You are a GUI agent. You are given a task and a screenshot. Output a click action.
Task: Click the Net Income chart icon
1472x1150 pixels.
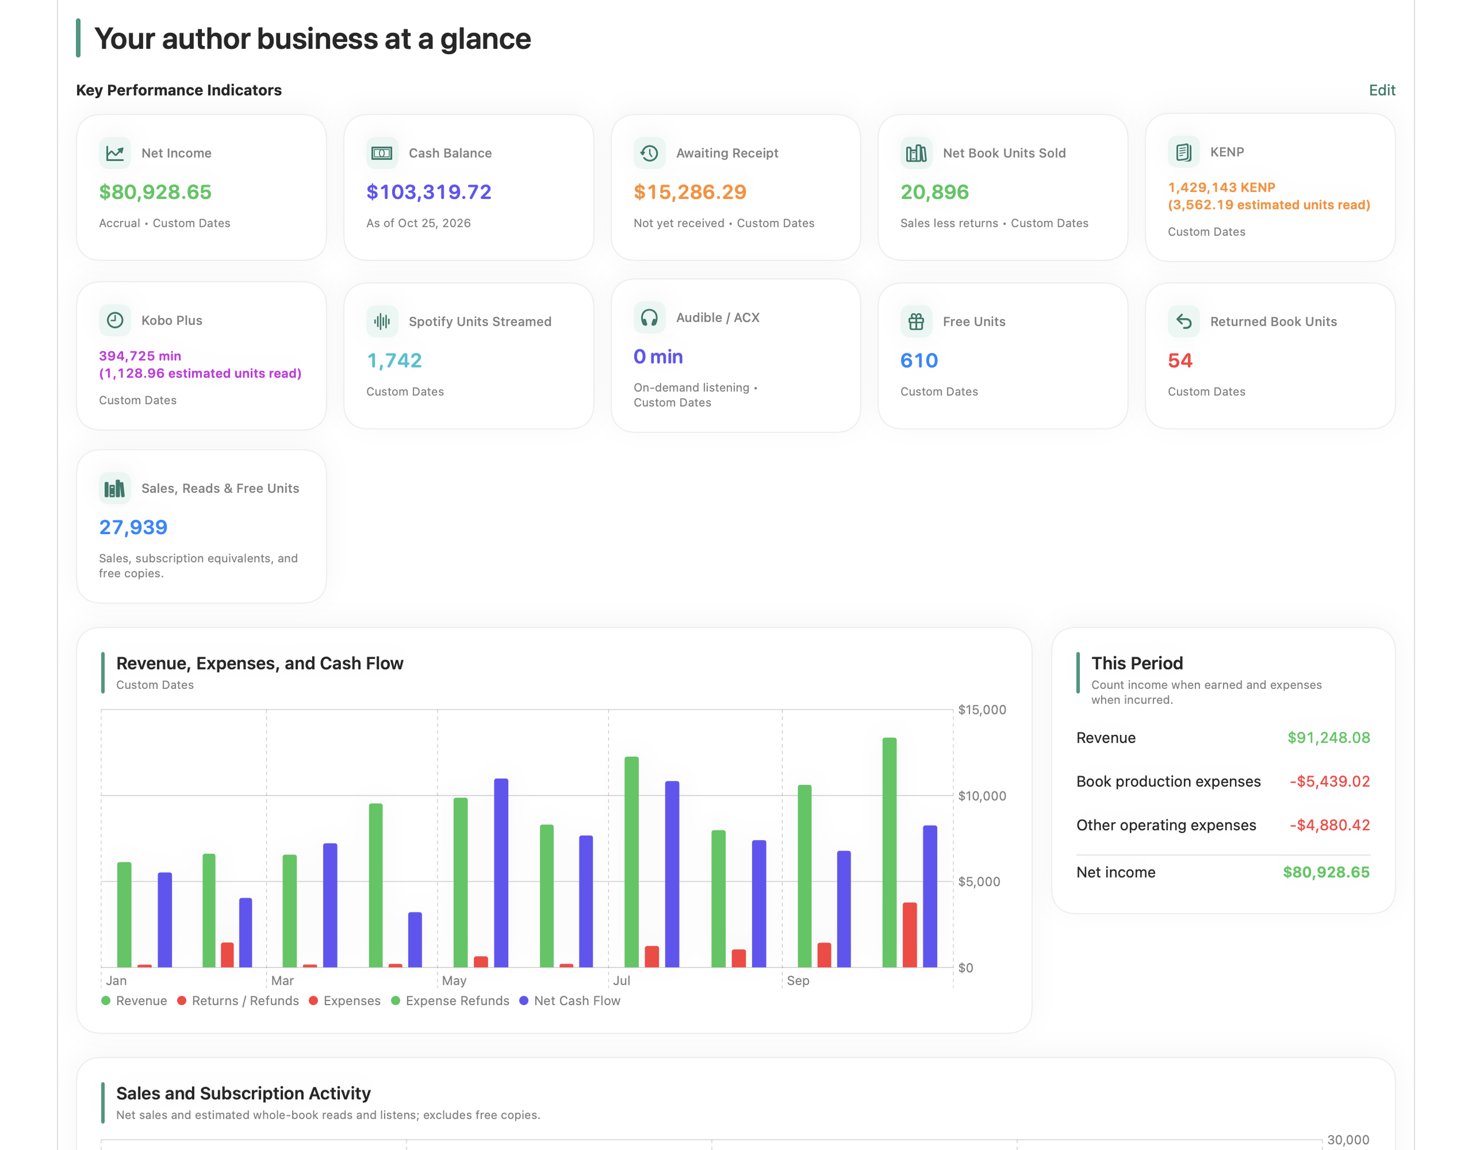click(115, 153)
